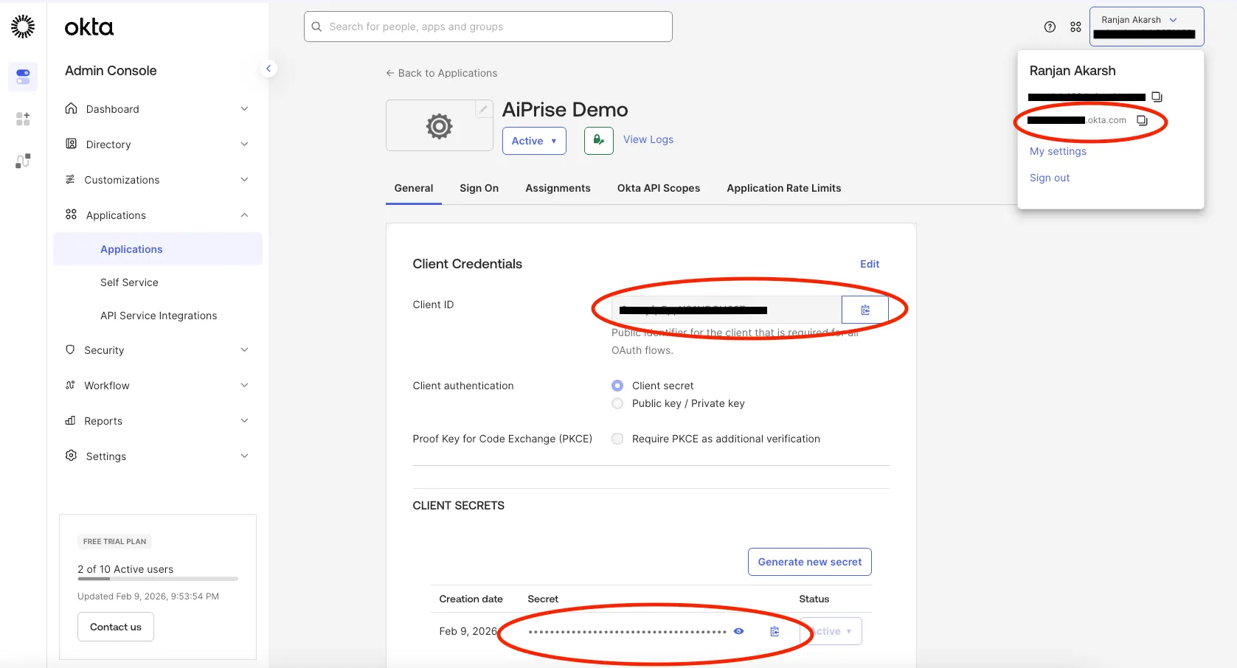Click the Feb 9, 2026 creation date

click(468, 631)
